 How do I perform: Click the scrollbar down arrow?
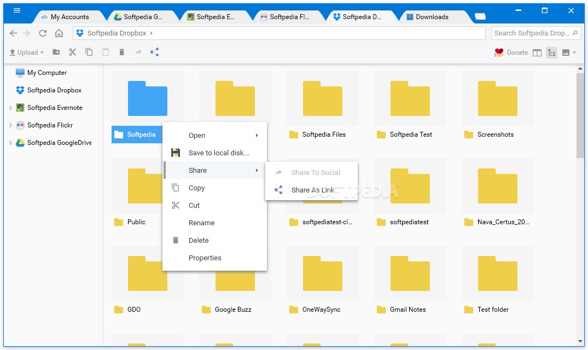click(580, 341)
